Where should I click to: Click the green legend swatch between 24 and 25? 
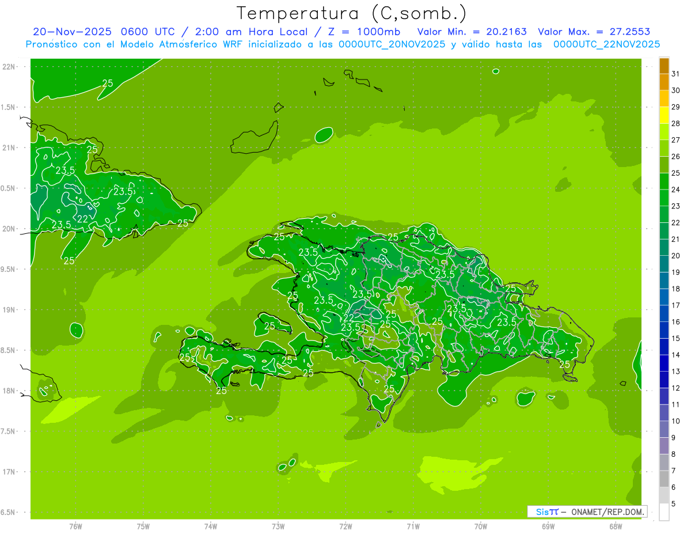click(664, 181)
